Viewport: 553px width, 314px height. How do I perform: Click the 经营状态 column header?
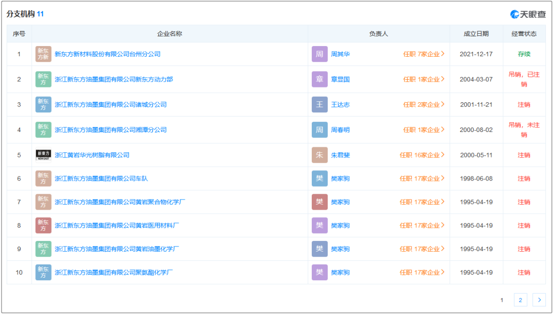tap(524, 34)
